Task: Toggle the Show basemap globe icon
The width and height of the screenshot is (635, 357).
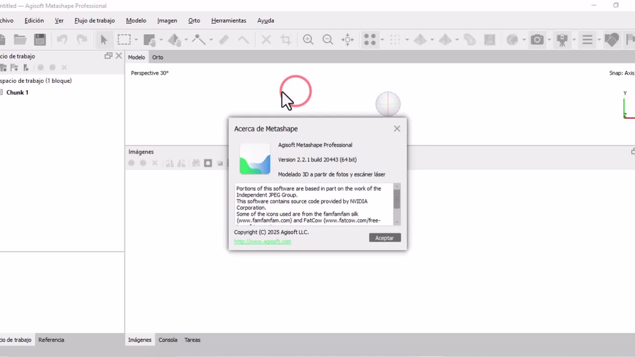Action: tap(512, 40)
